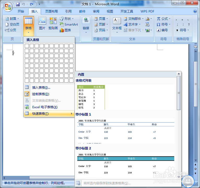The width and height of the screenshot is (200, 188).
Task: Switch to the Page Layout (页面布局) tab
Action: (x=51, y=11)
